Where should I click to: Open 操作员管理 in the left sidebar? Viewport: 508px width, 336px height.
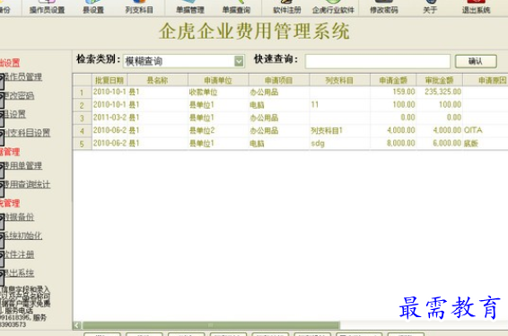(x=22, y=77)
